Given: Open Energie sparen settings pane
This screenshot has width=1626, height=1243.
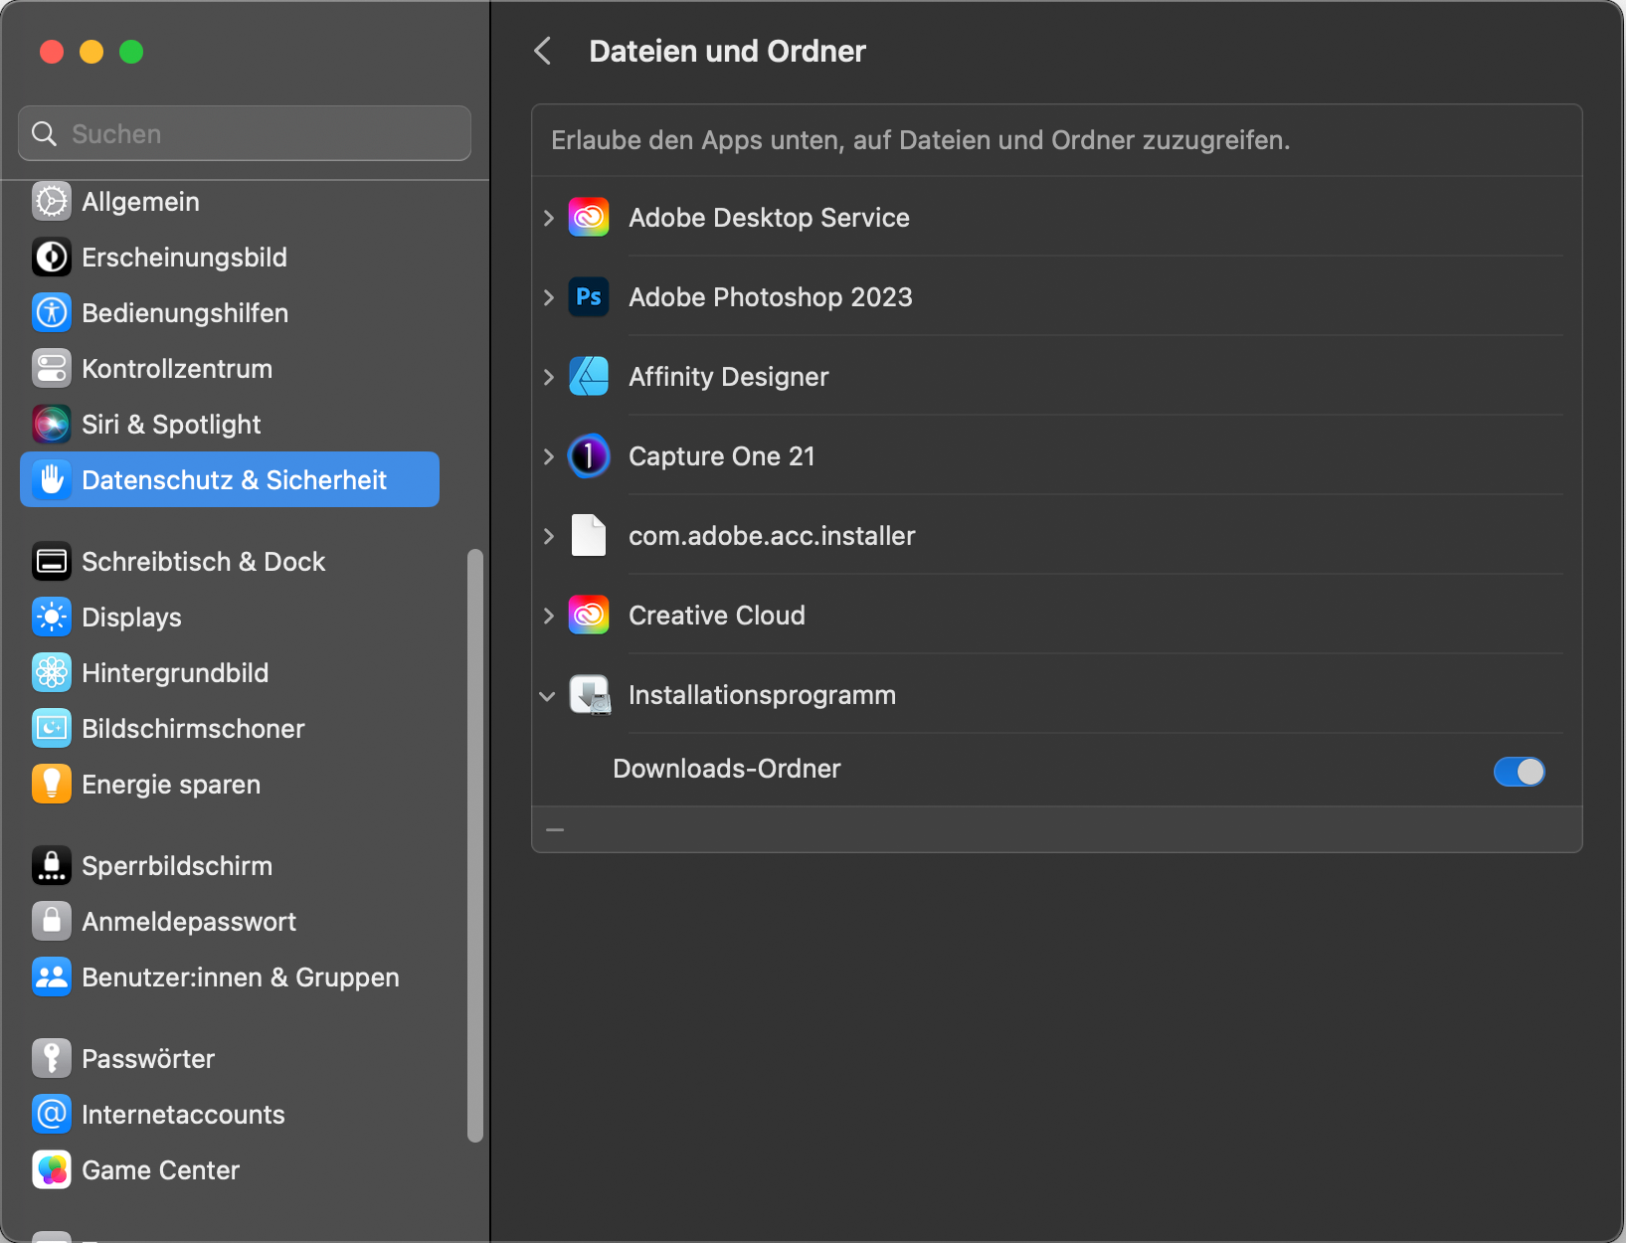Looking at the screenshot, I should click(x=230, y=785).
